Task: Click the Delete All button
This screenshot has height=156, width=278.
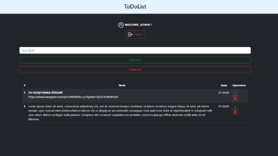Action: [x=135, y=70]
